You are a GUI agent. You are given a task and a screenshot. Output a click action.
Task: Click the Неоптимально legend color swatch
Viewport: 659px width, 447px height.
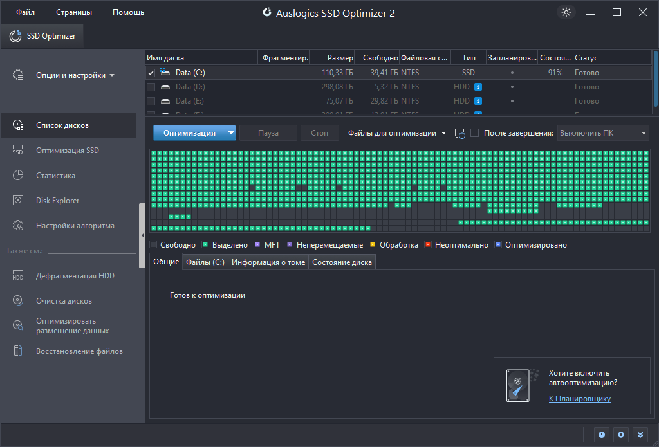point(428,244)
